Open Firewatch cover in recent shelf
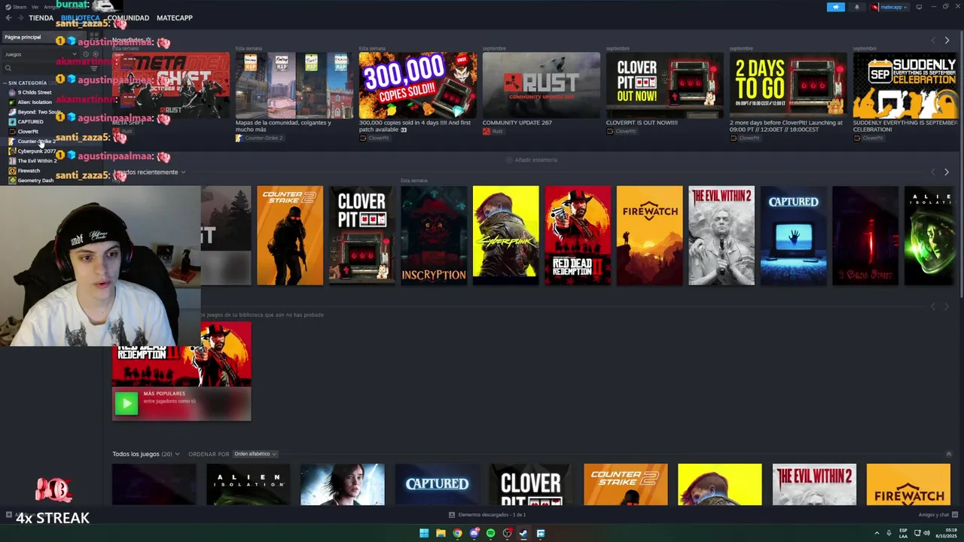The image size is (964, 542). [649, 236]
